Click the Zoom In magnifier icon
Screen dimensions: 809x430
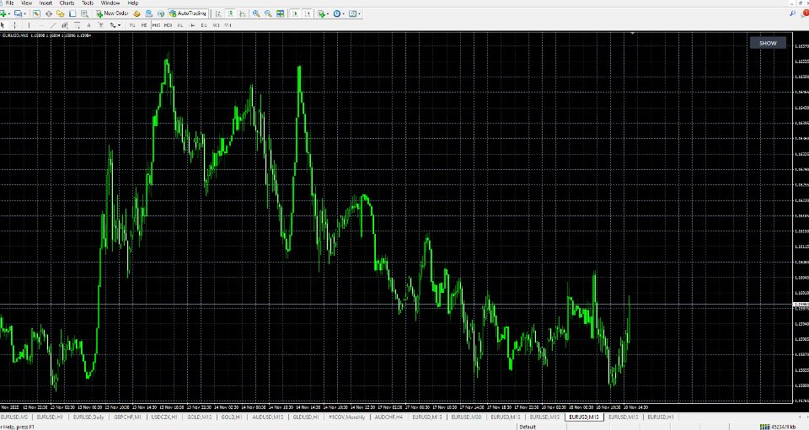point(256,13)
